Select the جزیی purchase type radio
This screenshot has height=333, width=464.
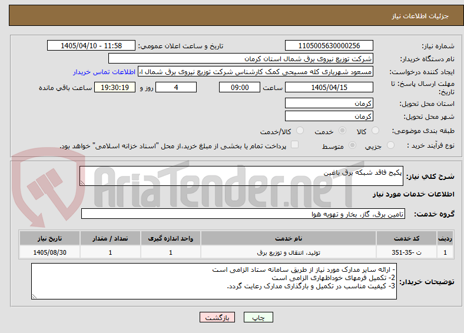tap(390, 145)
